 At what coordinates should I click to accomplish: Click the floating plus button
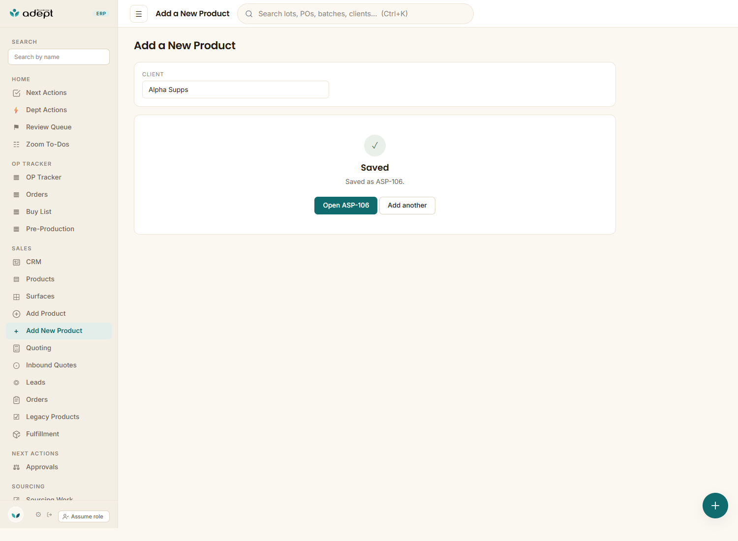[715, 506]
